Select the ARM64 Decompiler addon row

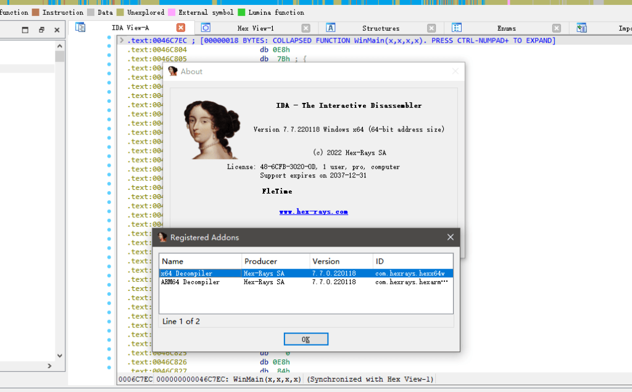(190, 282)
